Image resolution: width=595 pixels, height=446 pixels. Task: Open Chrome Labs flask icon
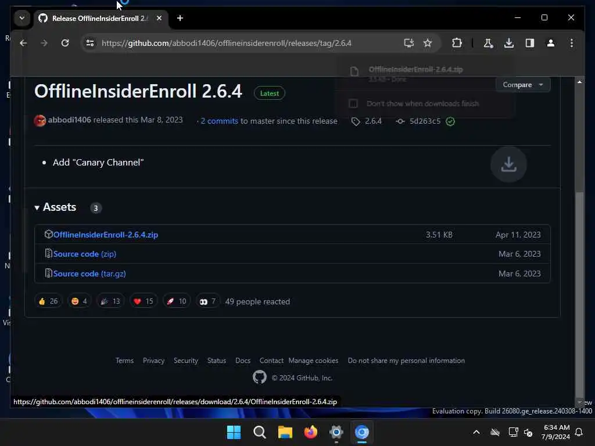point(488,43)
